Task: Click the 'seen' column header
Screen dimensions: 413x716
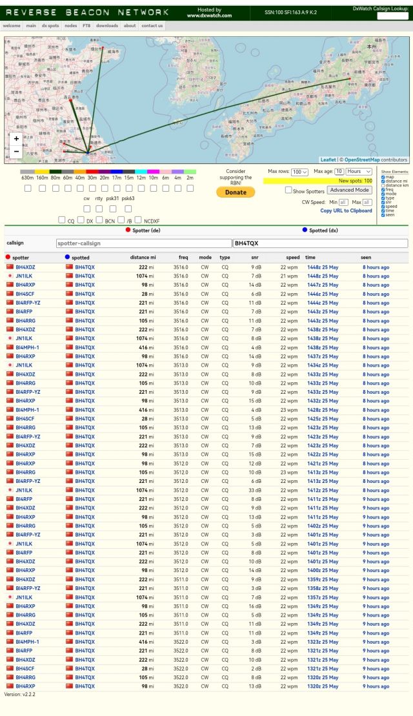Action: click(366, 257)
